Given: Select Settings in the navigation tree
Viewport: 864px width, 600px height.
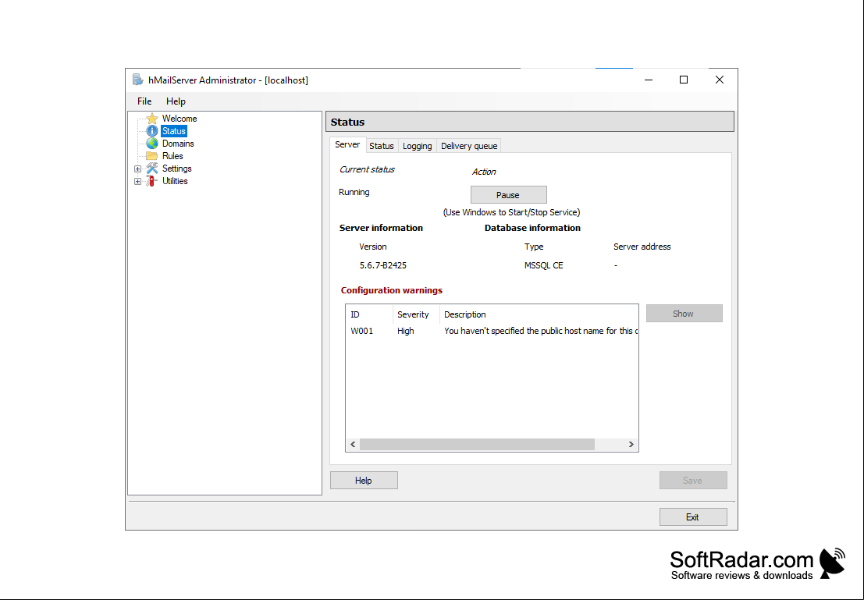Looking at the screenshot, I should tap(177, 169).
